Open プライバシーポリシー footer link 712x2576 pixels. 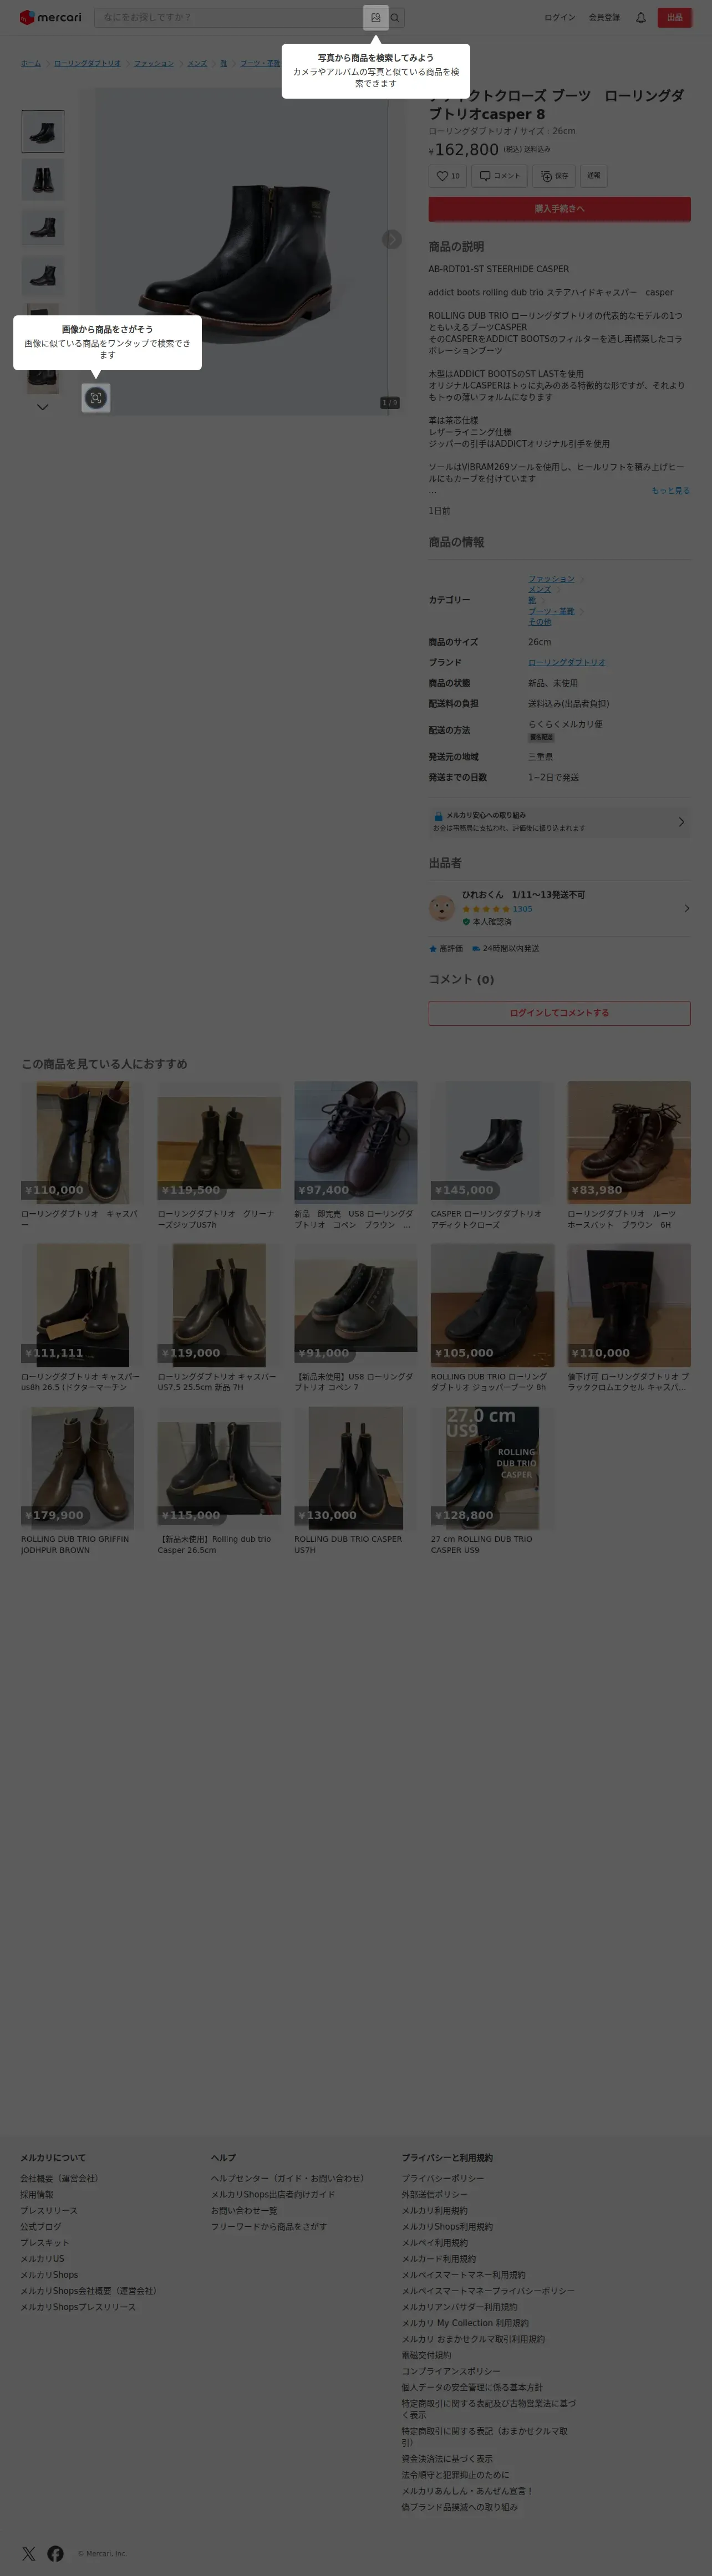(x=443, y=2178)
